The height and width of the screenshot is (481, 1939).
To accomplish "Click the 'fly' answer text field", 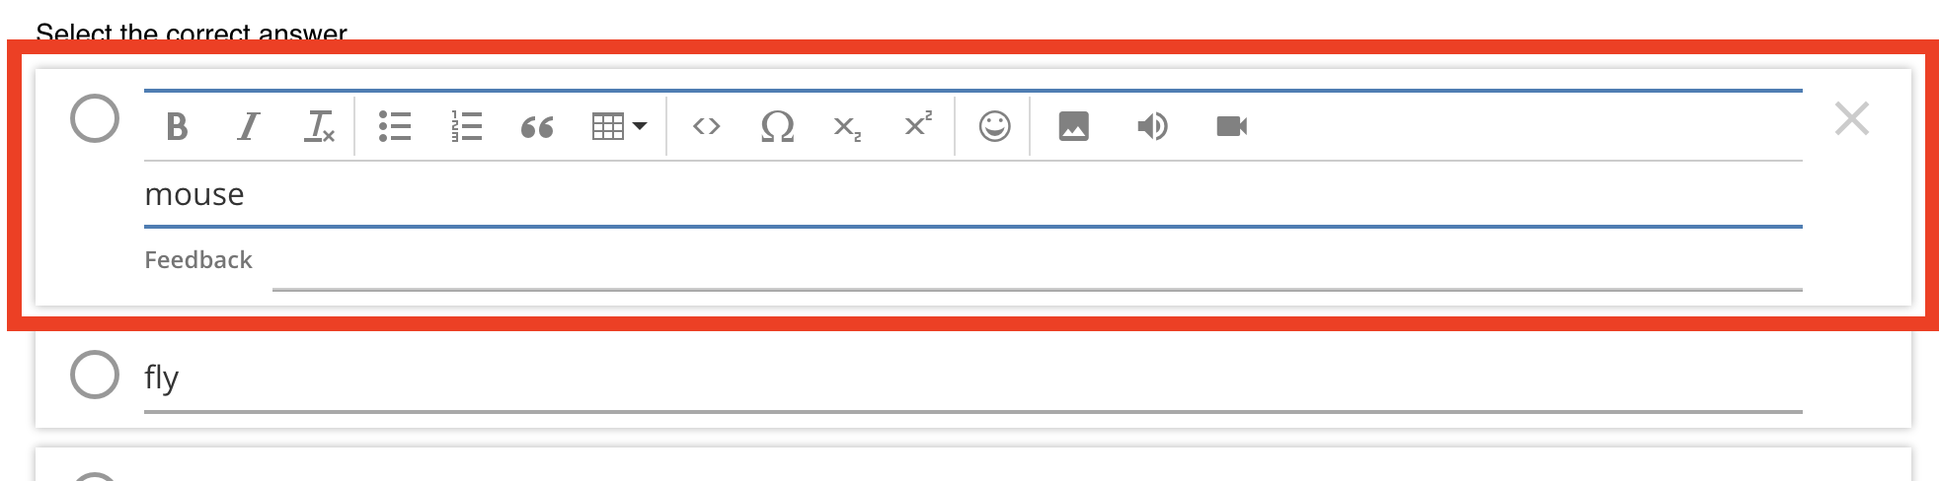I will [x=972, y=378].
